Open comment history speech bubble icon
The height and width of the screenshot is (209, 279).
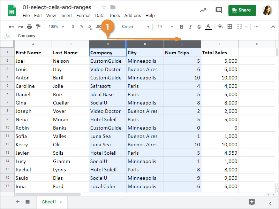click(x=219, y=10)
